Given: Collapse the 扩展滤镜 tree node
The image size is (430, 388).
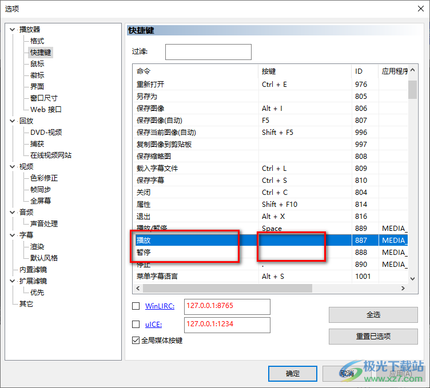Looking at the screenshot, I should (x=13, y=281).
